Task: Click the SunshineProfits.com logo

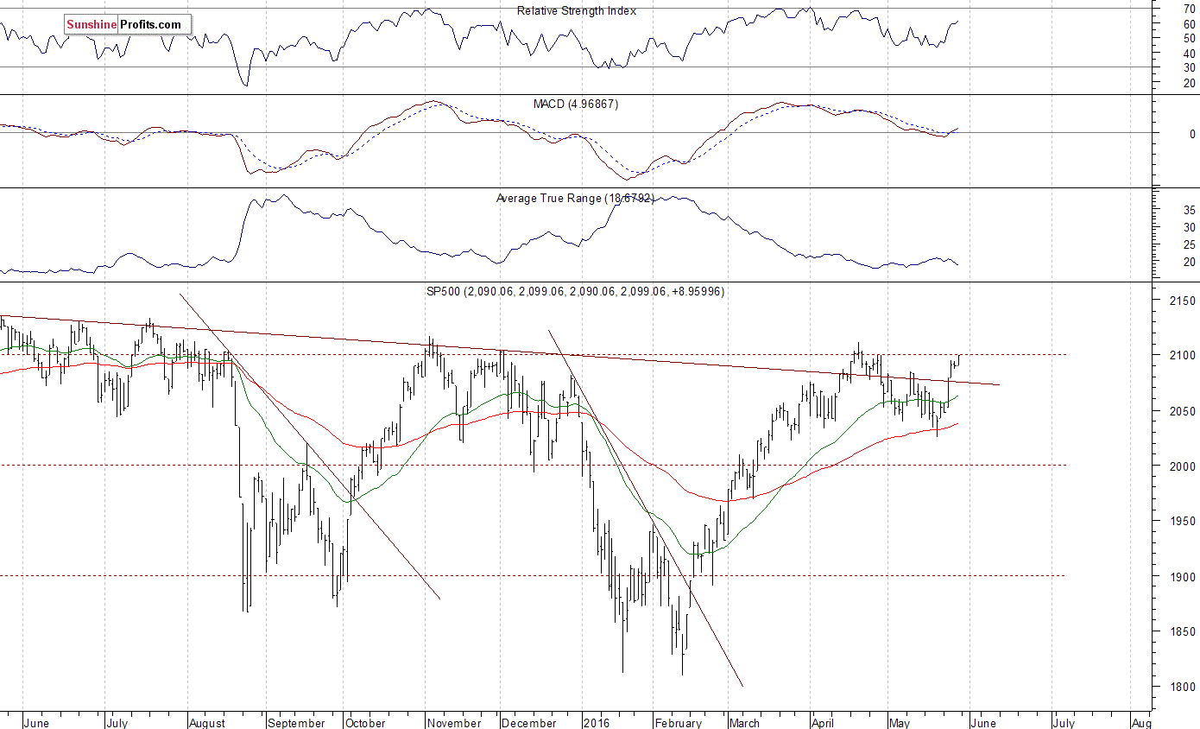Action: pyautogui.click(x=126, y=25)
